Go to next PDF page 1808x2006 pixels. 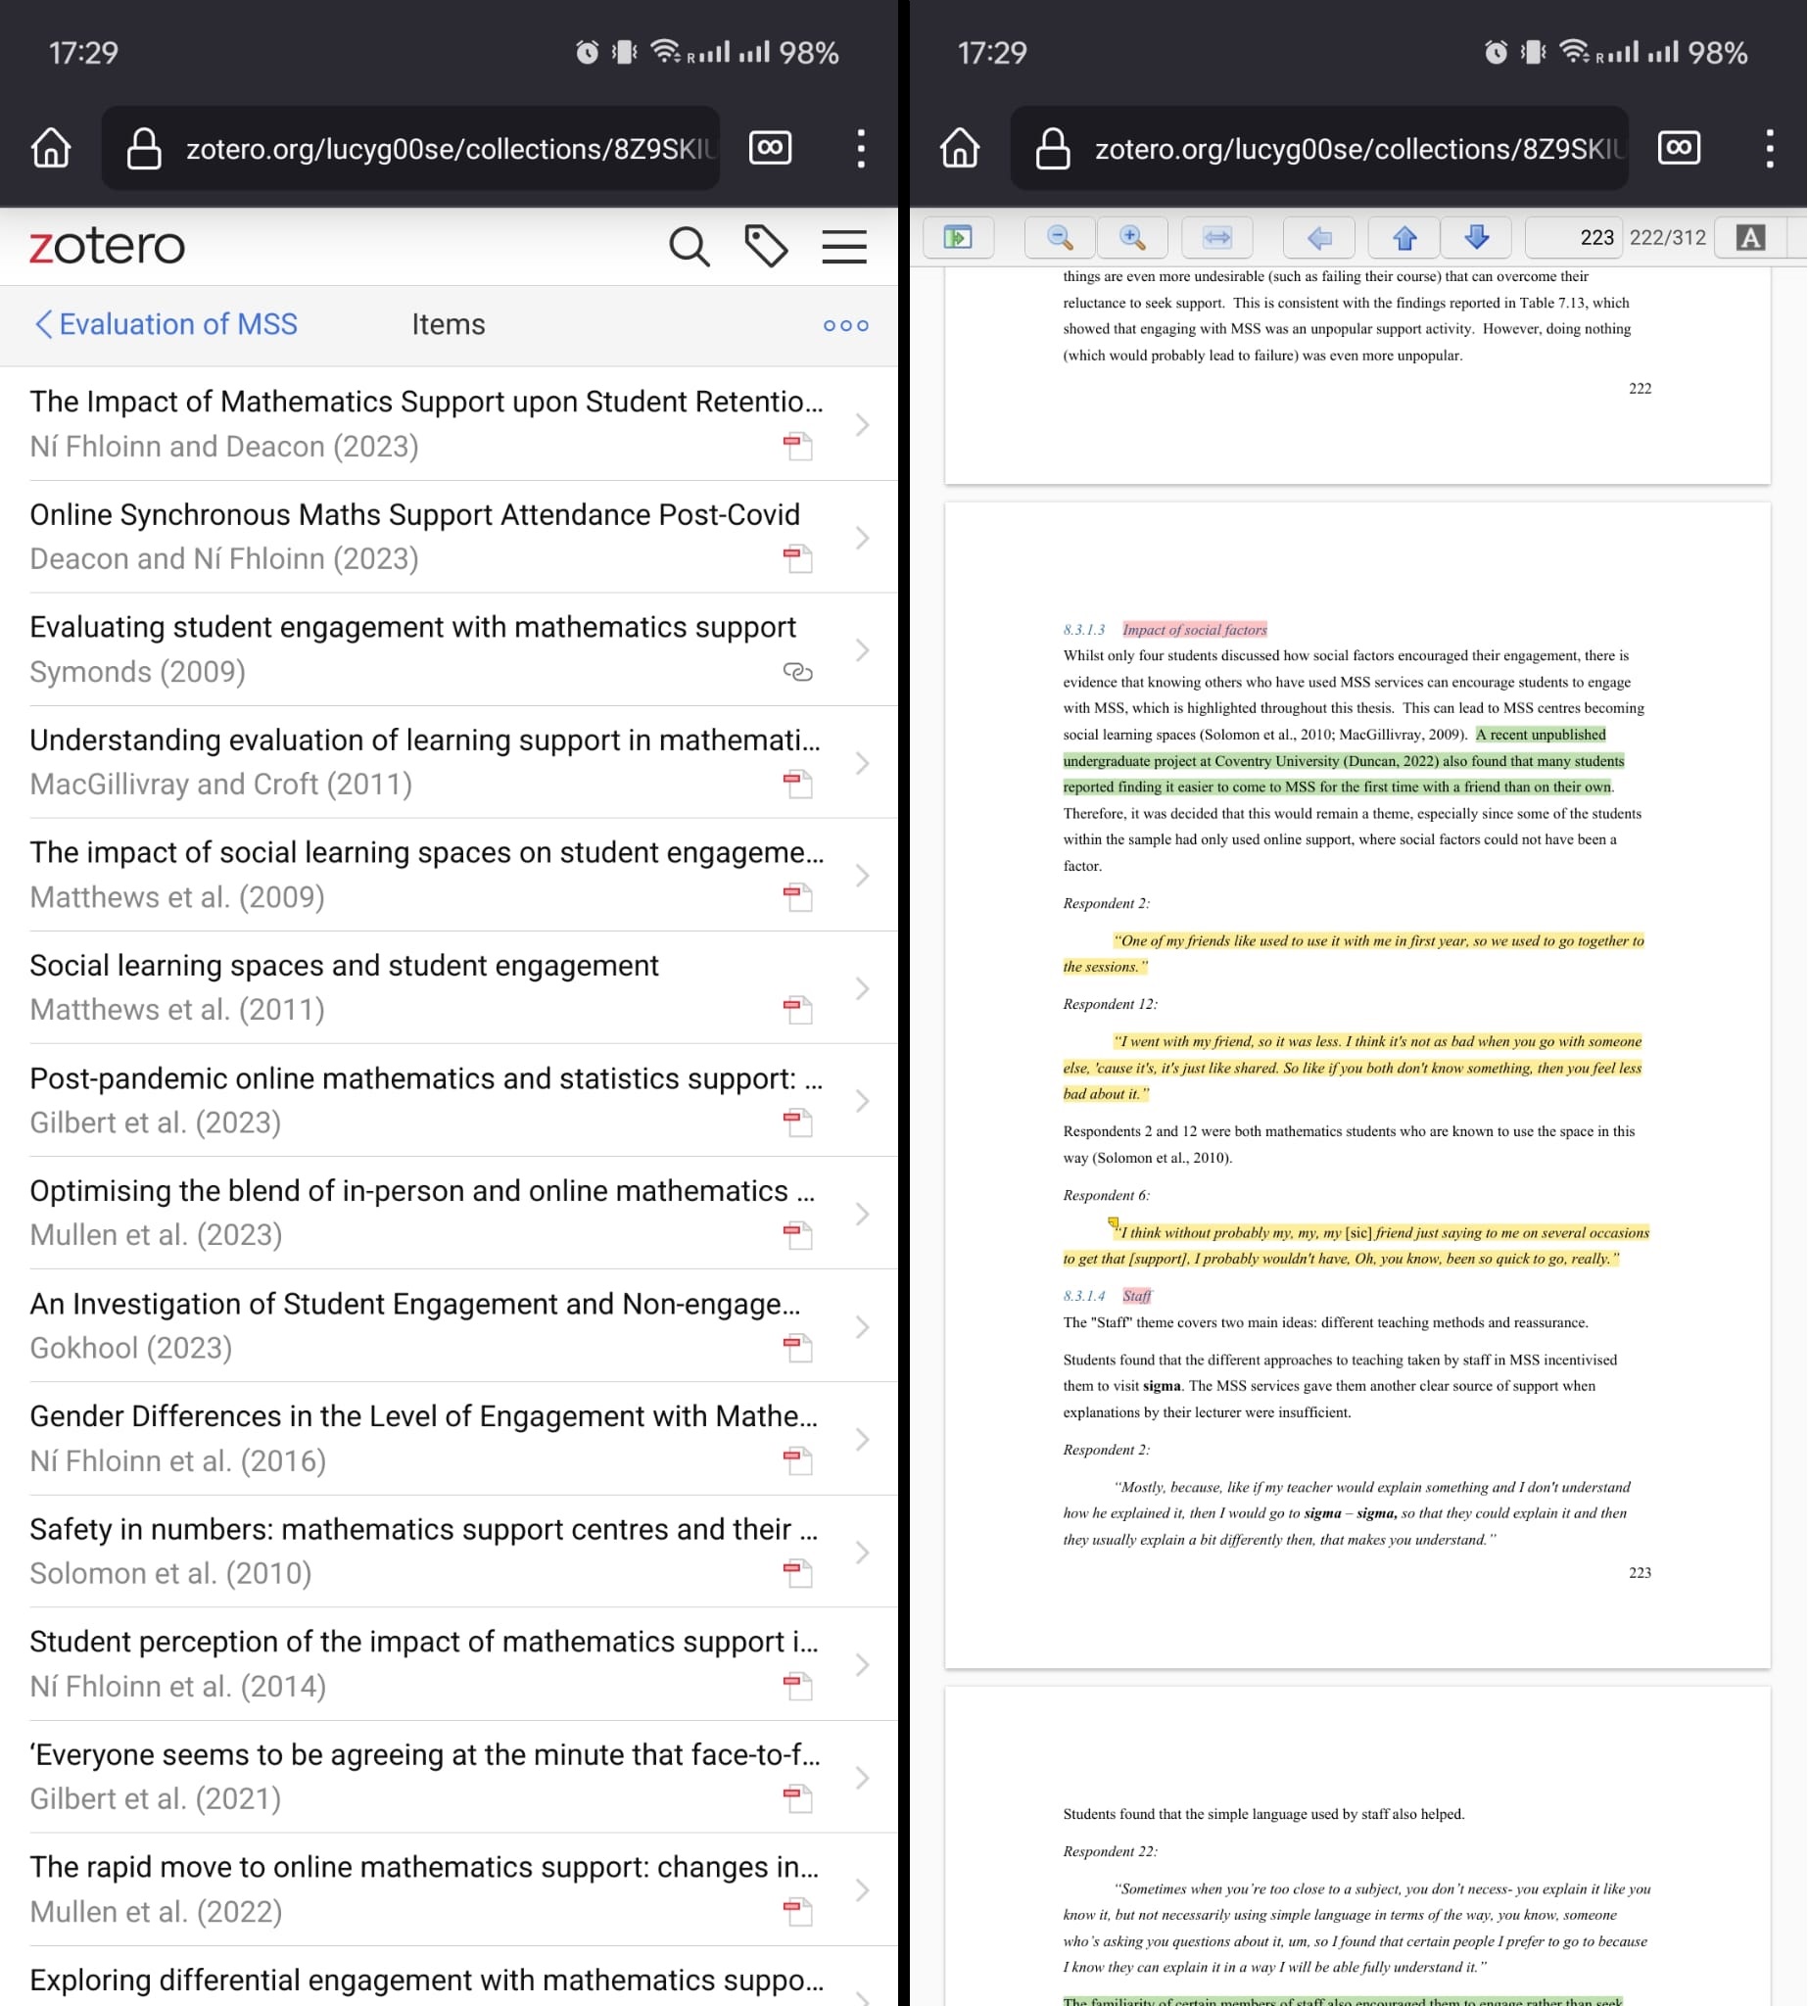[x=1476, y=237]
